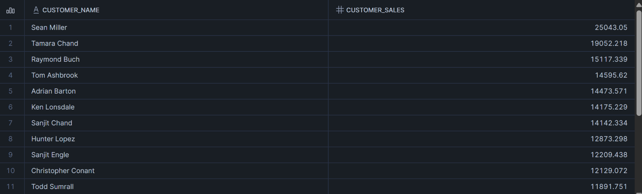Select row number 1

coord(10,28)
